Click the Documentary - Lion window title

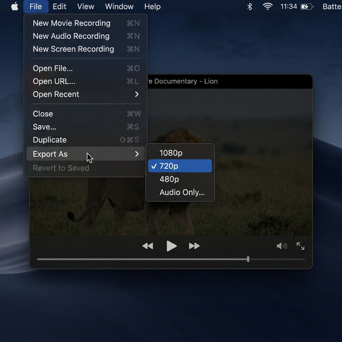[x=182, y=81]
